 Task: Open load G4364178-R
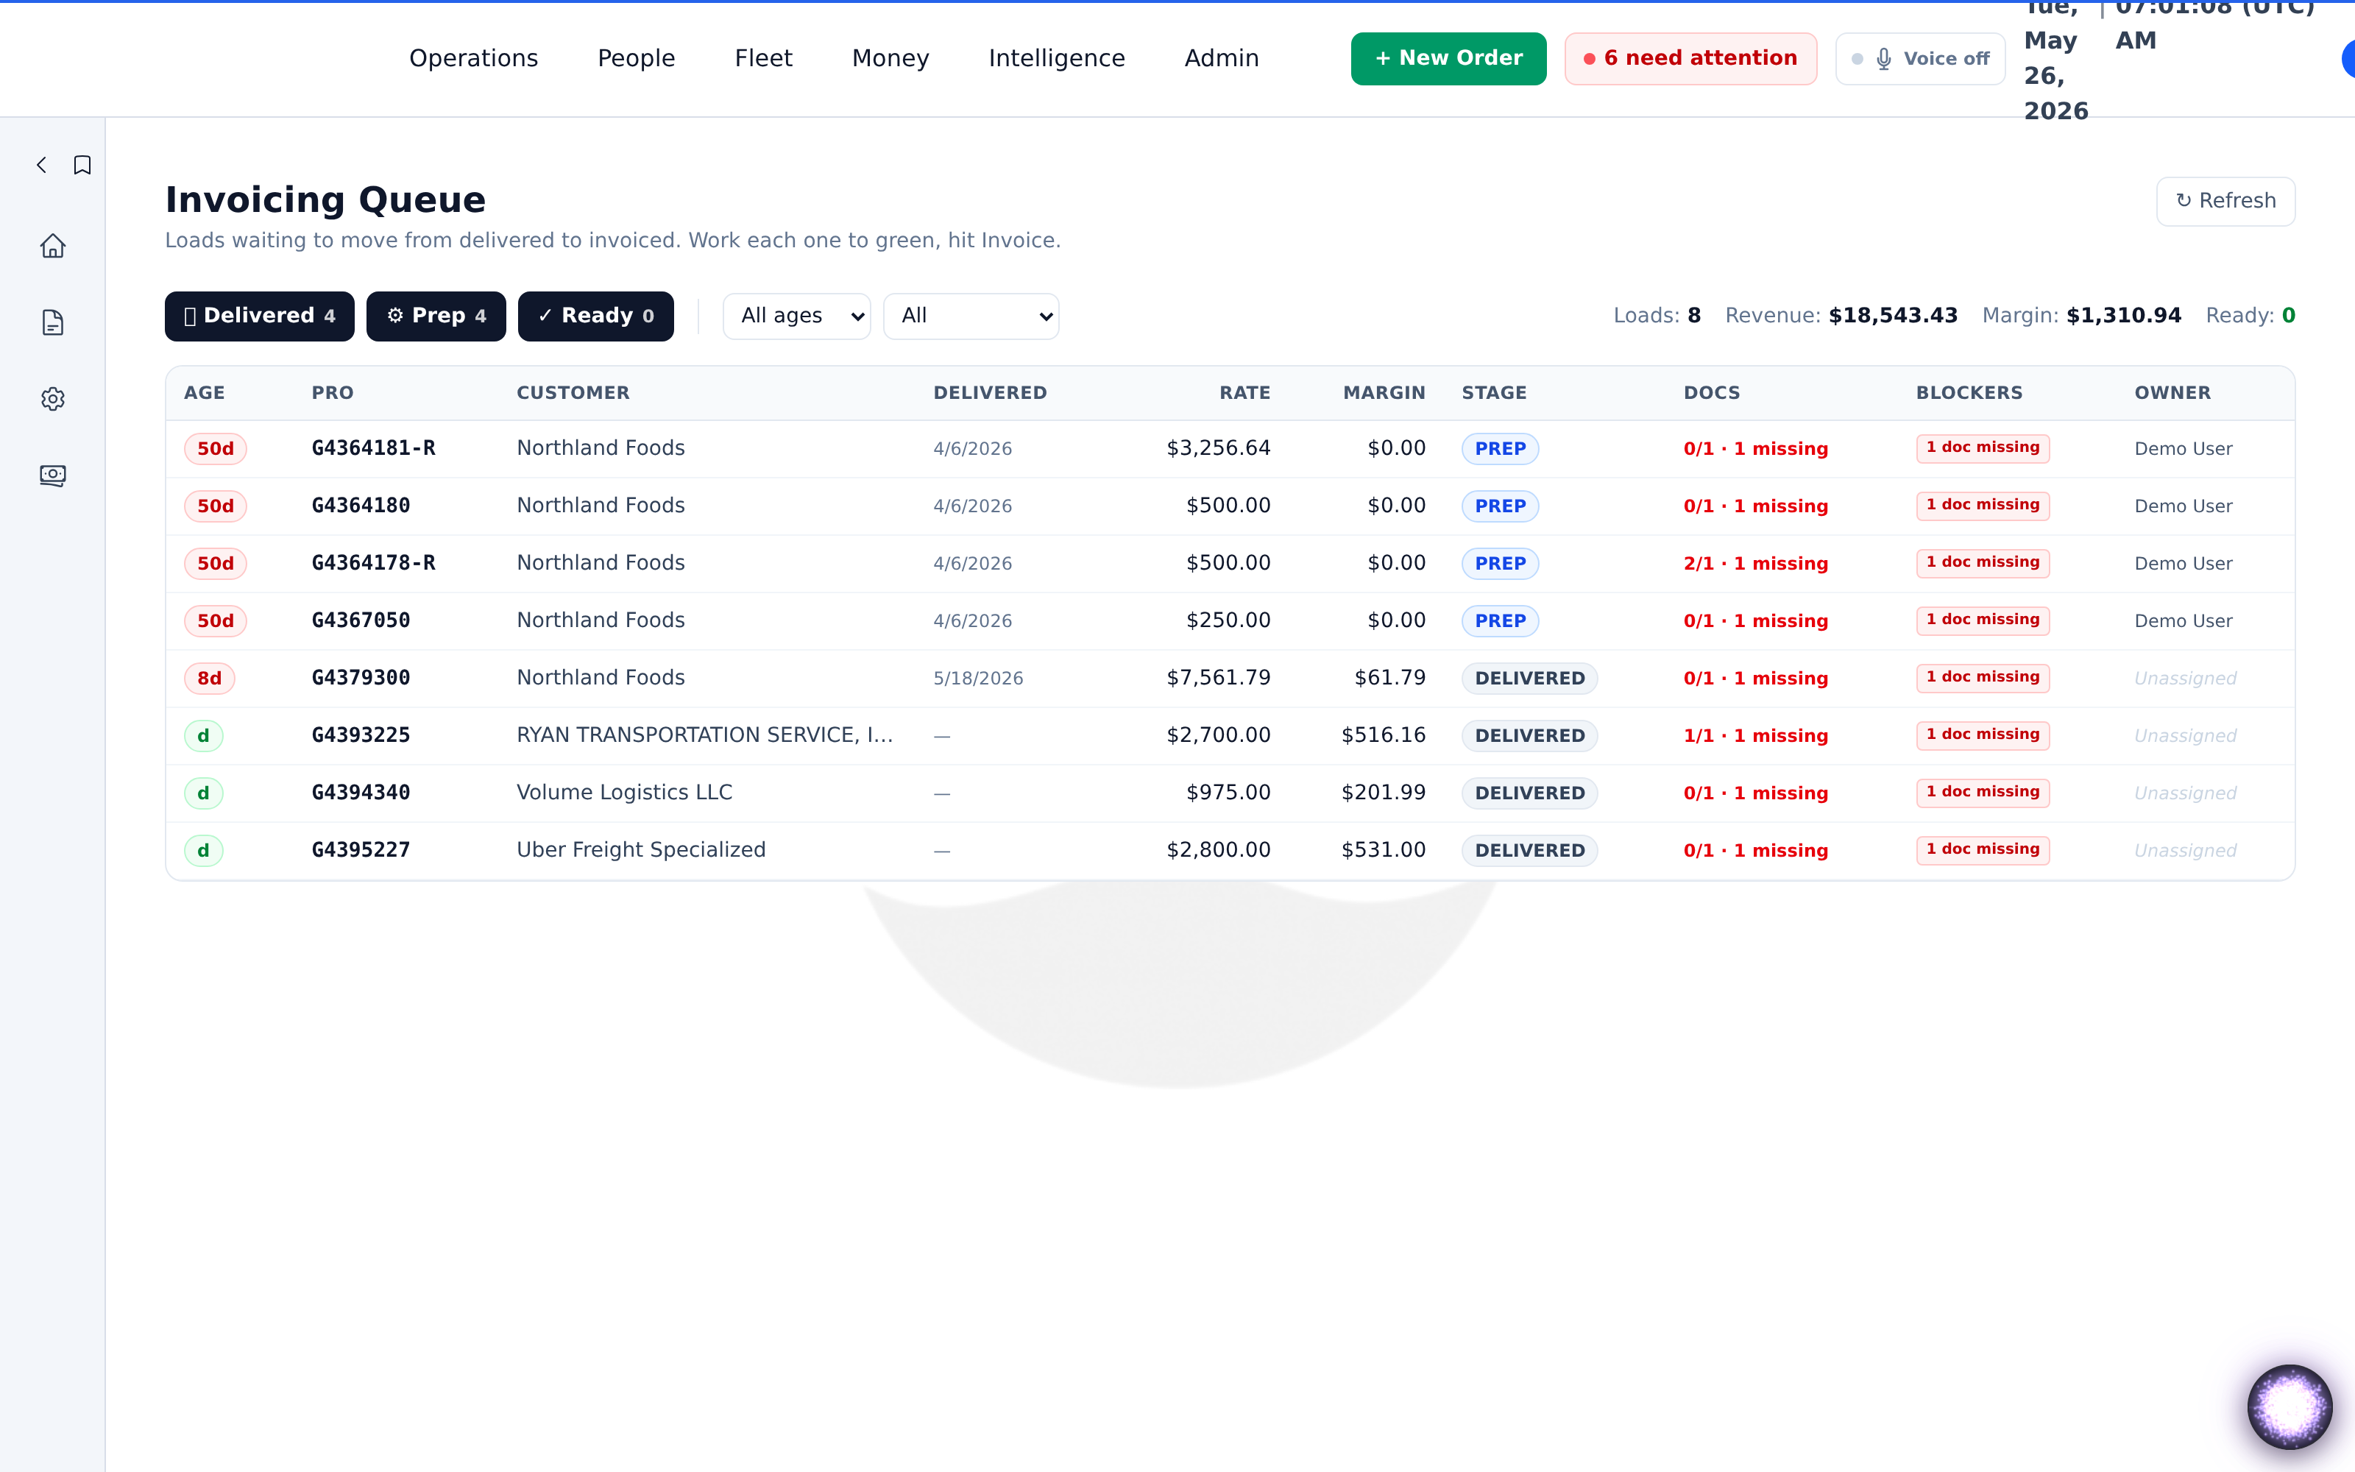(x=374, y=564)
